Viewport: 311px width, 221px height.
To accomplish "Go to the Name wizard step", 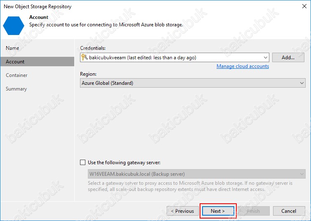I will [12, 48].
